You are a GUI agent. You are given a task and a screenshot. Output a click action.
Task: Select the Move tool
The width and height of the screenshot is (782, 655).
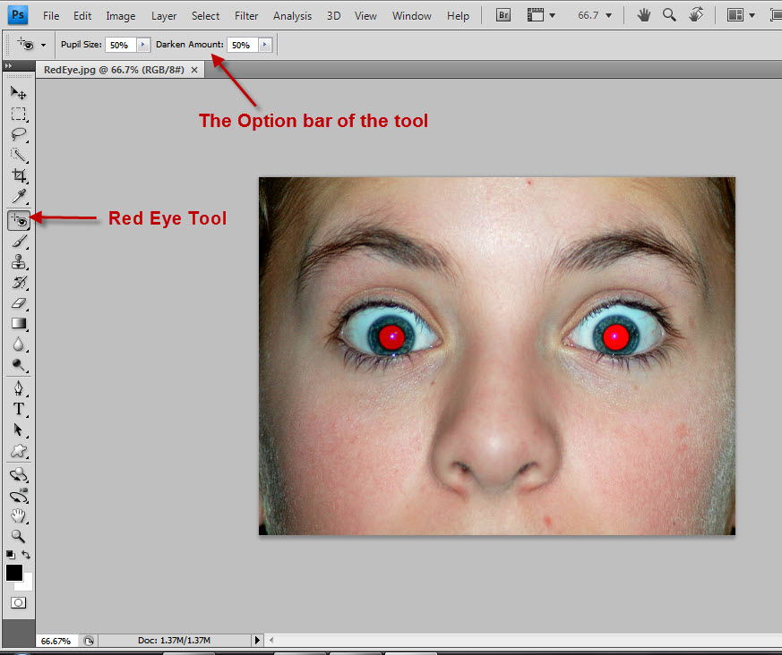tap(19, 93)
